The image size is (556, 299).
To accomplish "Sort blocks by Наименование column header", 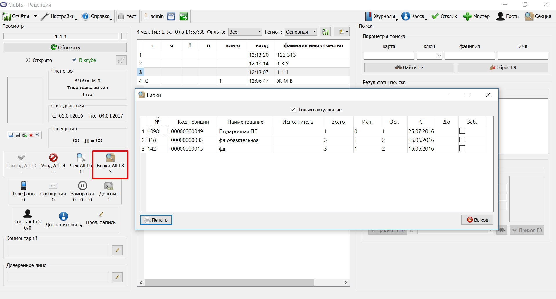I will 245,122.
